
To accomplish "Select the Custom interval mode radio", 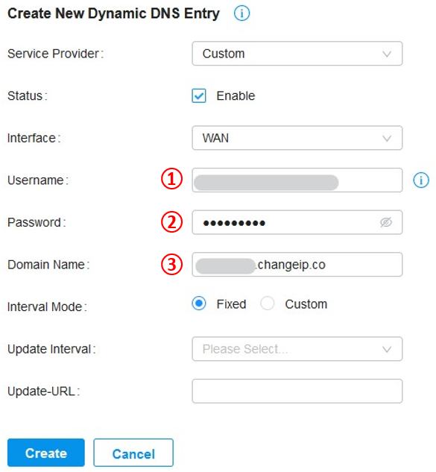I will point(268,303).
